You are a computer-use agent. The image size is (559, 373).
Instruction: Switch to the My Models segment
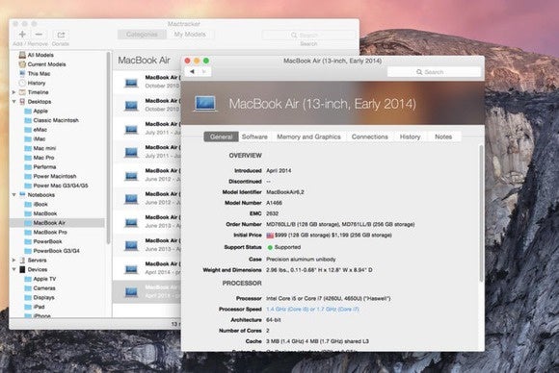(190, 35)
